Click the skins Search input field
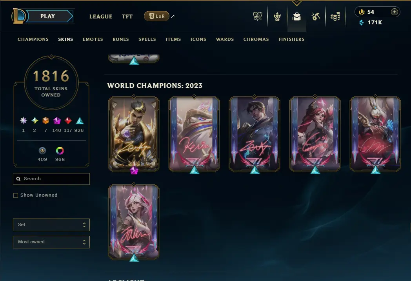411x281 pixels. pyautogui.click(x=51, y=179)
